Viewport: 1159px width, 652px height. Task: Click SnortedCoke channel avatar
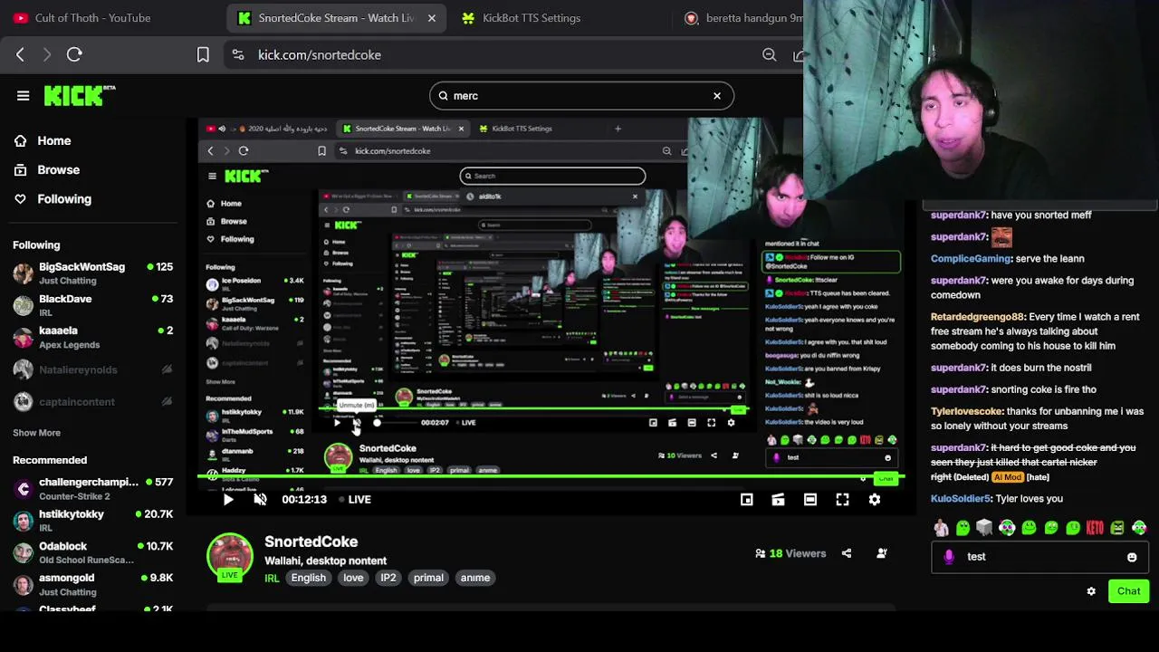[x=230, y=555]
